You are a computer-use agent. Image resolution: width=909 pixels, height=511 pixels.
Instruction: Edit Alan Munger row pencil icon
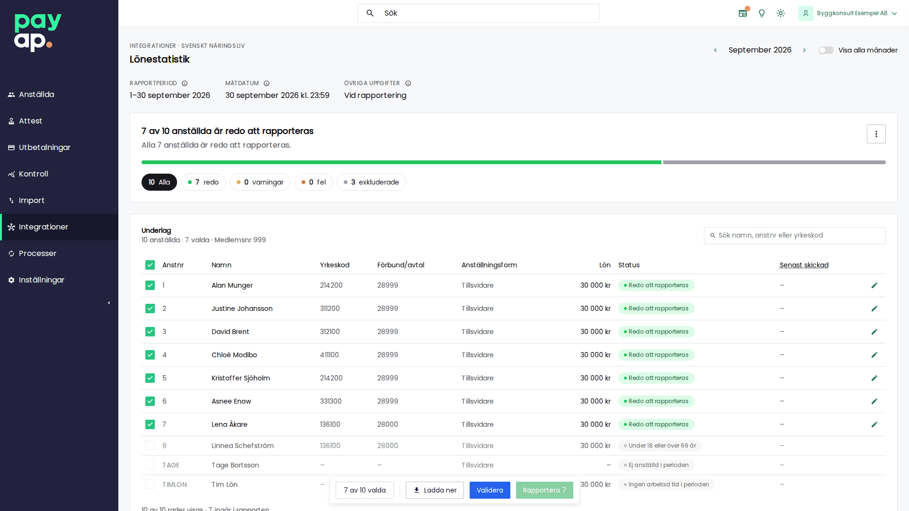coord(874,285)
